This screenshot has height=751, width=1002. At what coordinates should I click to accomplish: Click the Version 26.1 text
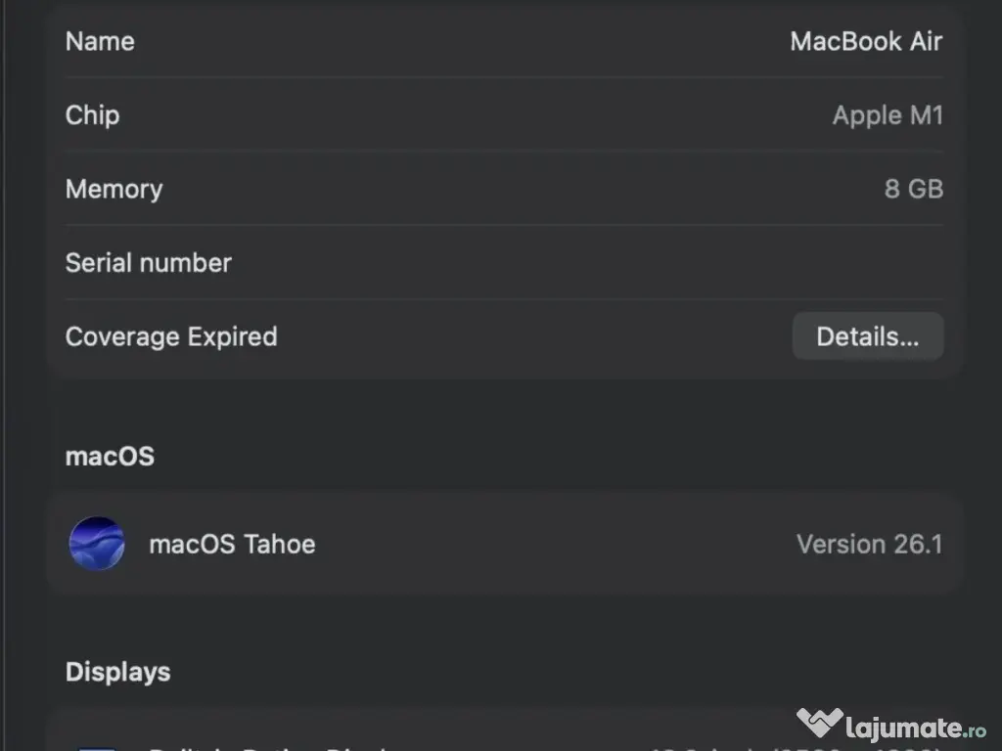click(869, 544)
